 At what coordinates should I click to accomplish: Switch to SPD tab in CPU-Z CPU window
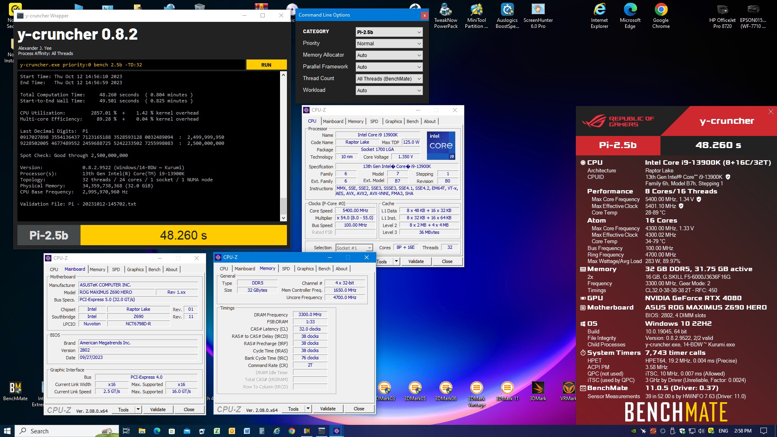coord(374,121)
